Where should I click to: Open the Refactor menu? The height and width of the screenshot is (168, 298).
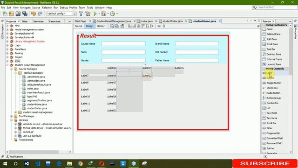[47, 7]
